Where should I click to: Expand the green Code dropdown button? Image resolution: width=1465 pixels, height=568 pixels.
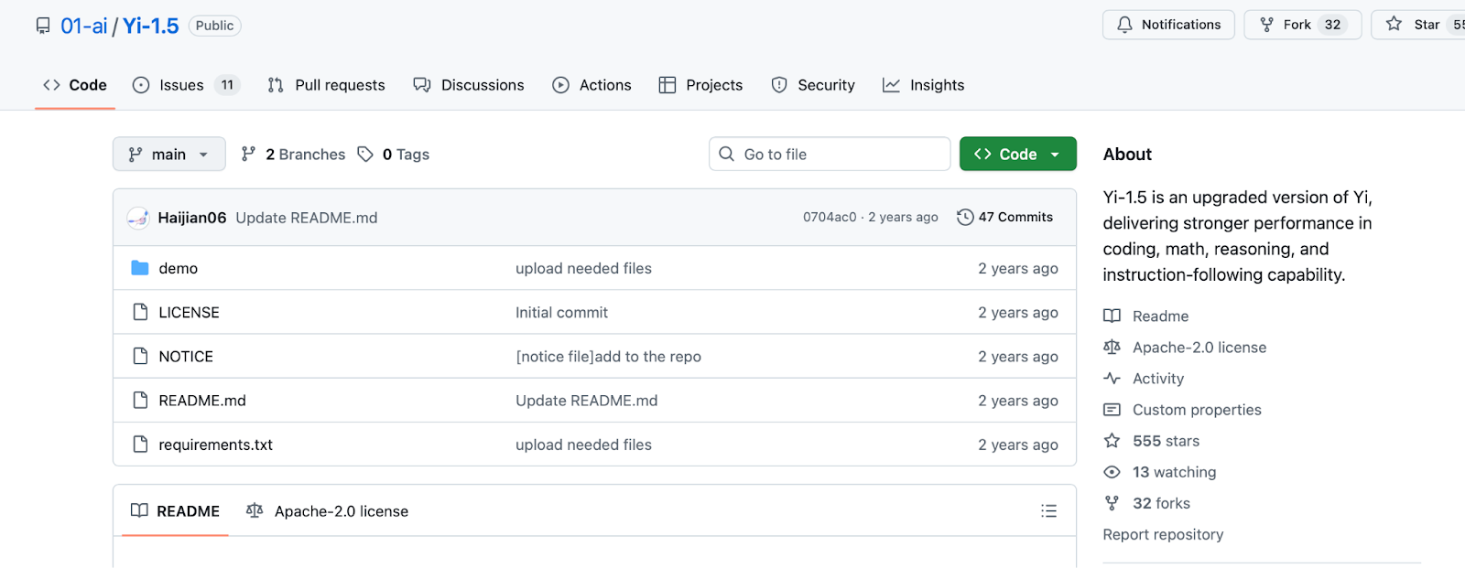[x=1018, y=154]
